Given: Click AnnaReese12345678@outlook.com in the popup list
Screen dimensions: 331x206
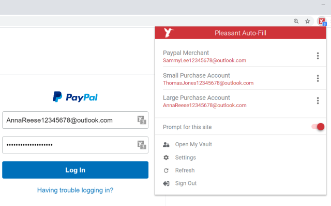Looking at the screenshot, I should click(205, 105).
